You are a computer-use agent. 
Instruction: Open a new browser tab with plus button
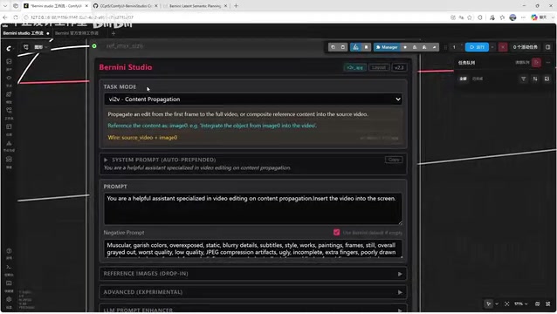tap(236, 6)
